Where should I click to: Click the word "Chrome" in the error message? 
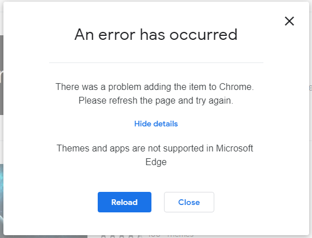[x=237, y=87]
